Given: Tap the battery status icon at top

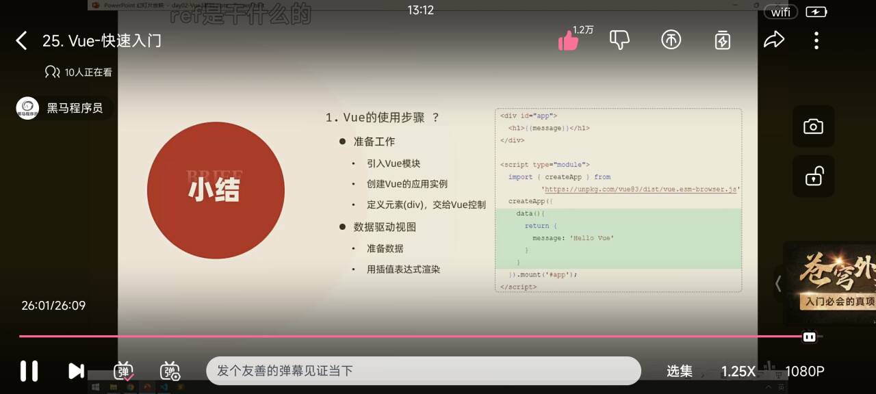Looking at the screenshot, I should coord(816,12).
